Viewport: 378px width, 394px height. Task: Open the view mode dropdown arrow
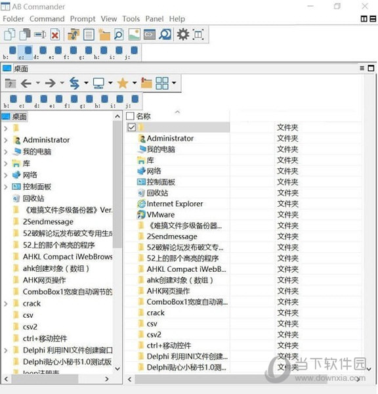point(174,83)
